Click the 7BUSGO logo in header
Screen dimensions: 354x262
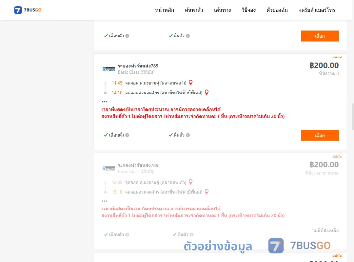(x=28, y=10)
